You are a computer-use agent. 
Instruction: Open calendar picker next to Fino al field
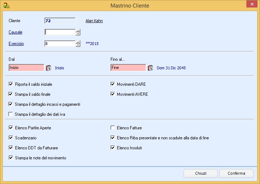150,68
